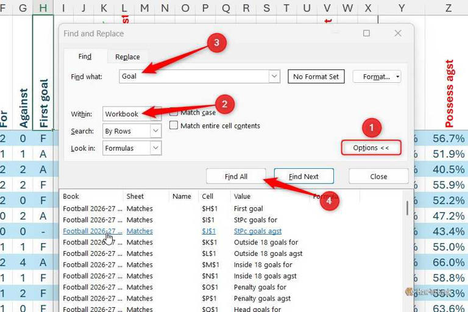
Task: Click the No Format Set preview box
Action: tap(316, 77)
